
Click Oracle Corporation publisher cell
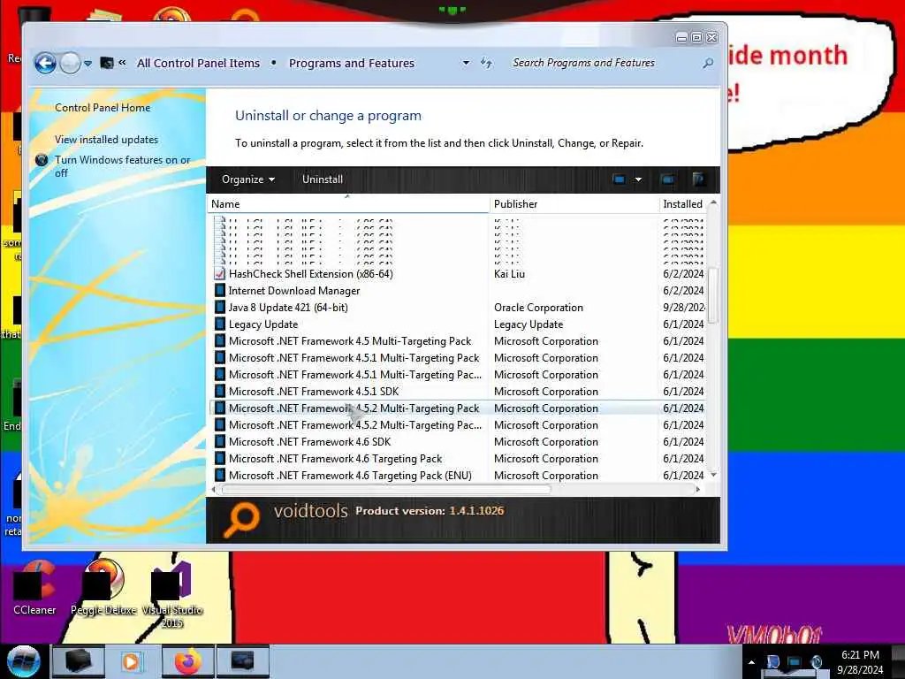(538, 307)
